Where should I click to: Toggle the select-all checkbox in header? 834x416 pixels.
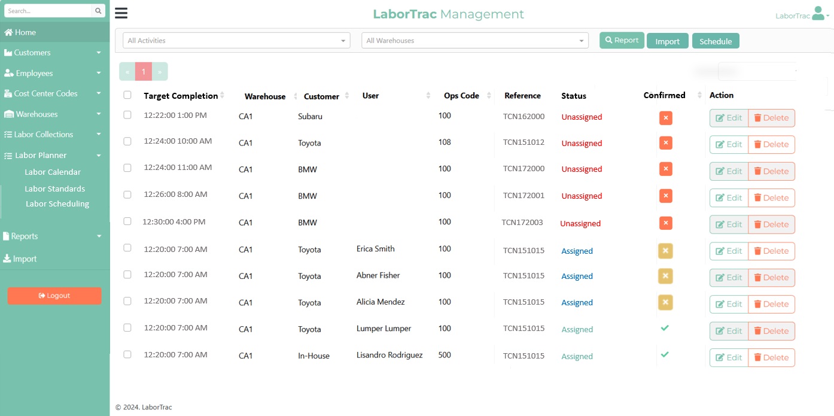(x=127, y=95)
